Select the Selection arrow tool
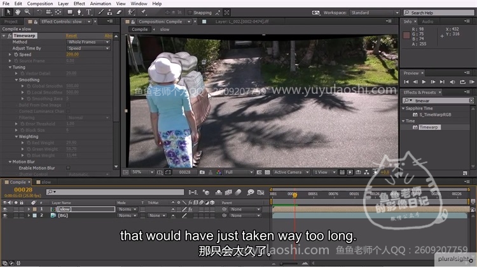The height and width of the screenshot is (267, 477). click(x=8, y=12)
